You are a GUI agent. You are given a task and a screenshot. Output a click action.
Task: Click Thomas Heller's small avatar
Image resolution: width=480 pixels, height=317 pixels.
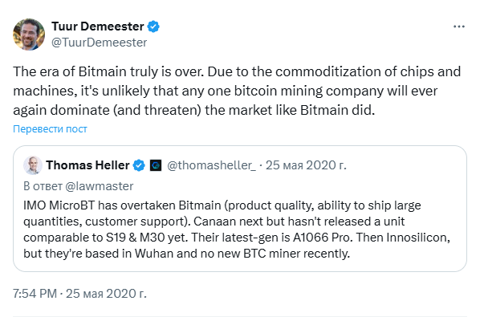point(33,165)
